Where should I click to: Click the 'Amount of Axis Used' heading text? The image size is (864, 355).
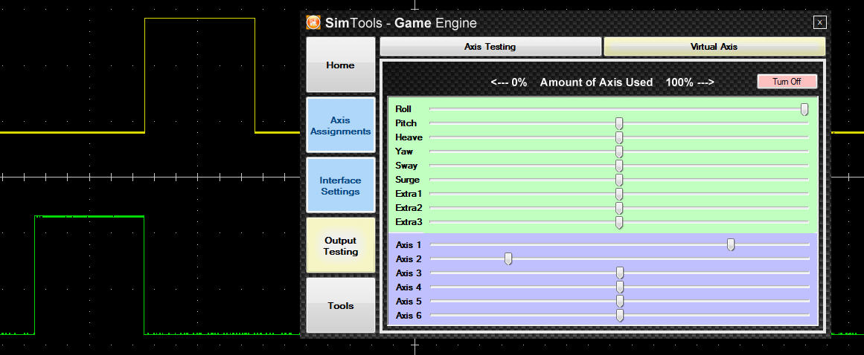(x=596, y=82)
